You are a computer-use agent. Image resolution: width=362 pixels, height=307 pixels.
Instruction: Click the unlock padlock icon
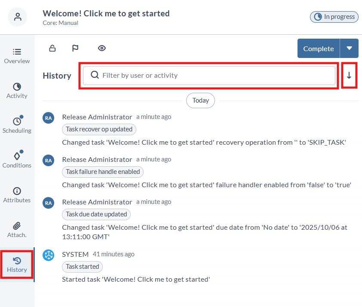(x=52, y=48)
